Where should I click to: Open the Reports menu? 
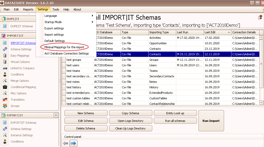pyautogui.click(x=28, y=9)
